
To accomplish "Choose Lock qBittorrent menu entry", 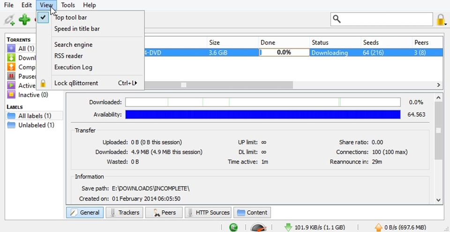I will (x=90, y=83).
